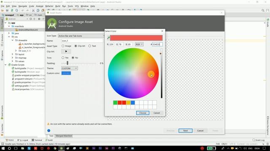This screenshot has height=151, width=270.
Task: Select the Image asset type radio
Action: point(63,46)
